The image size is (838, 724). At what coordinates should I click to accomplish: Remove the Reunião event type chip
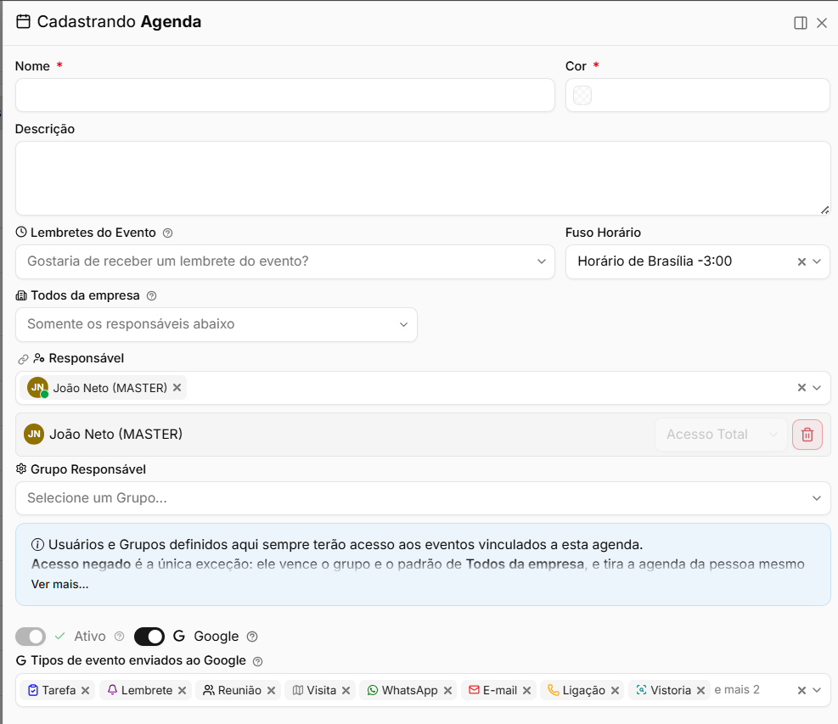(271, 690)
